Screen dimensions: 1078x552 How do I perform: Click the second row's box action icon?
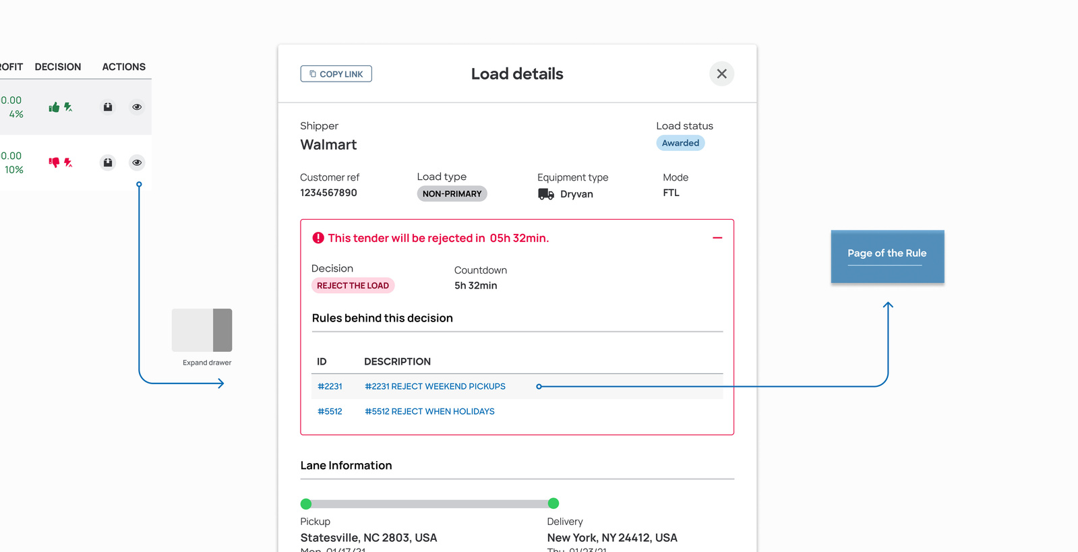tap(108, 162)
